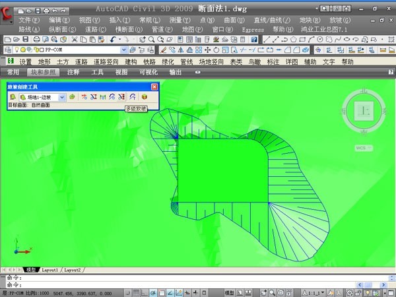Viewport: 396px width, 297px height.
Task: Expand the FP-COM layer dropdown list
Action: [123, 49]
